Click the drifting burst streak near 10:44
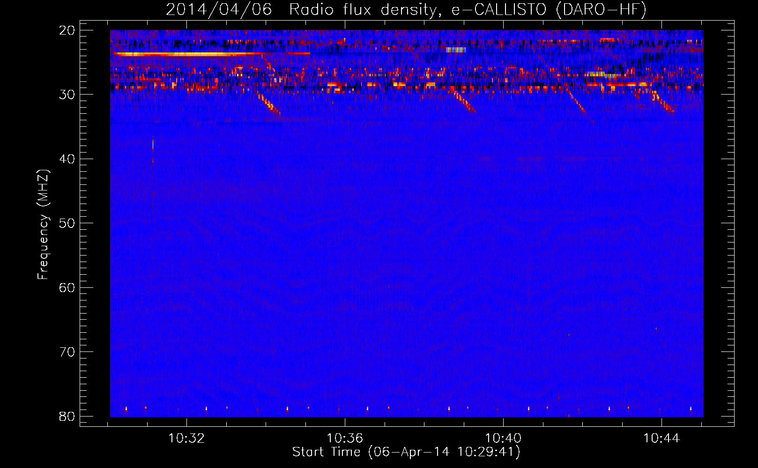This screenshot has width=758, height=468. (x=662, y=102)
